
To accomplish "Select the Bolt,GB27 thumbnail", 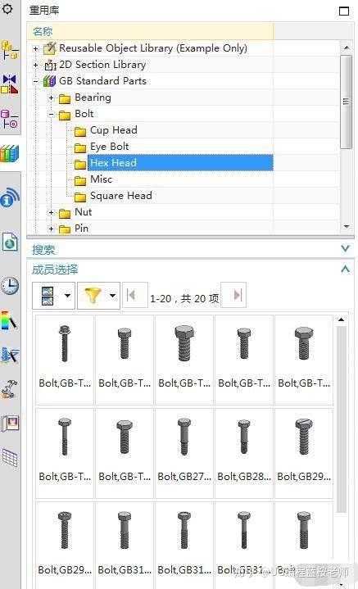I will pos(184,453).
